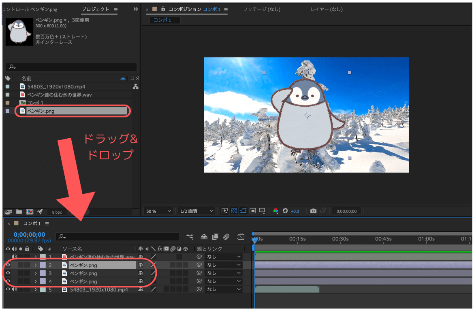Open the Graph Editor
The height and width of the screenshot is (313, 474).
click(x=241, y=237)
